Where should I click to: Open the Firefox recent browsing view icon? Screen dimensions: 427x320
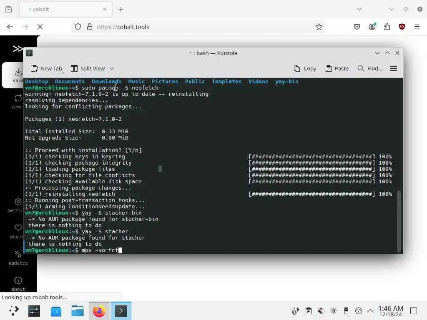pos(8,9)
